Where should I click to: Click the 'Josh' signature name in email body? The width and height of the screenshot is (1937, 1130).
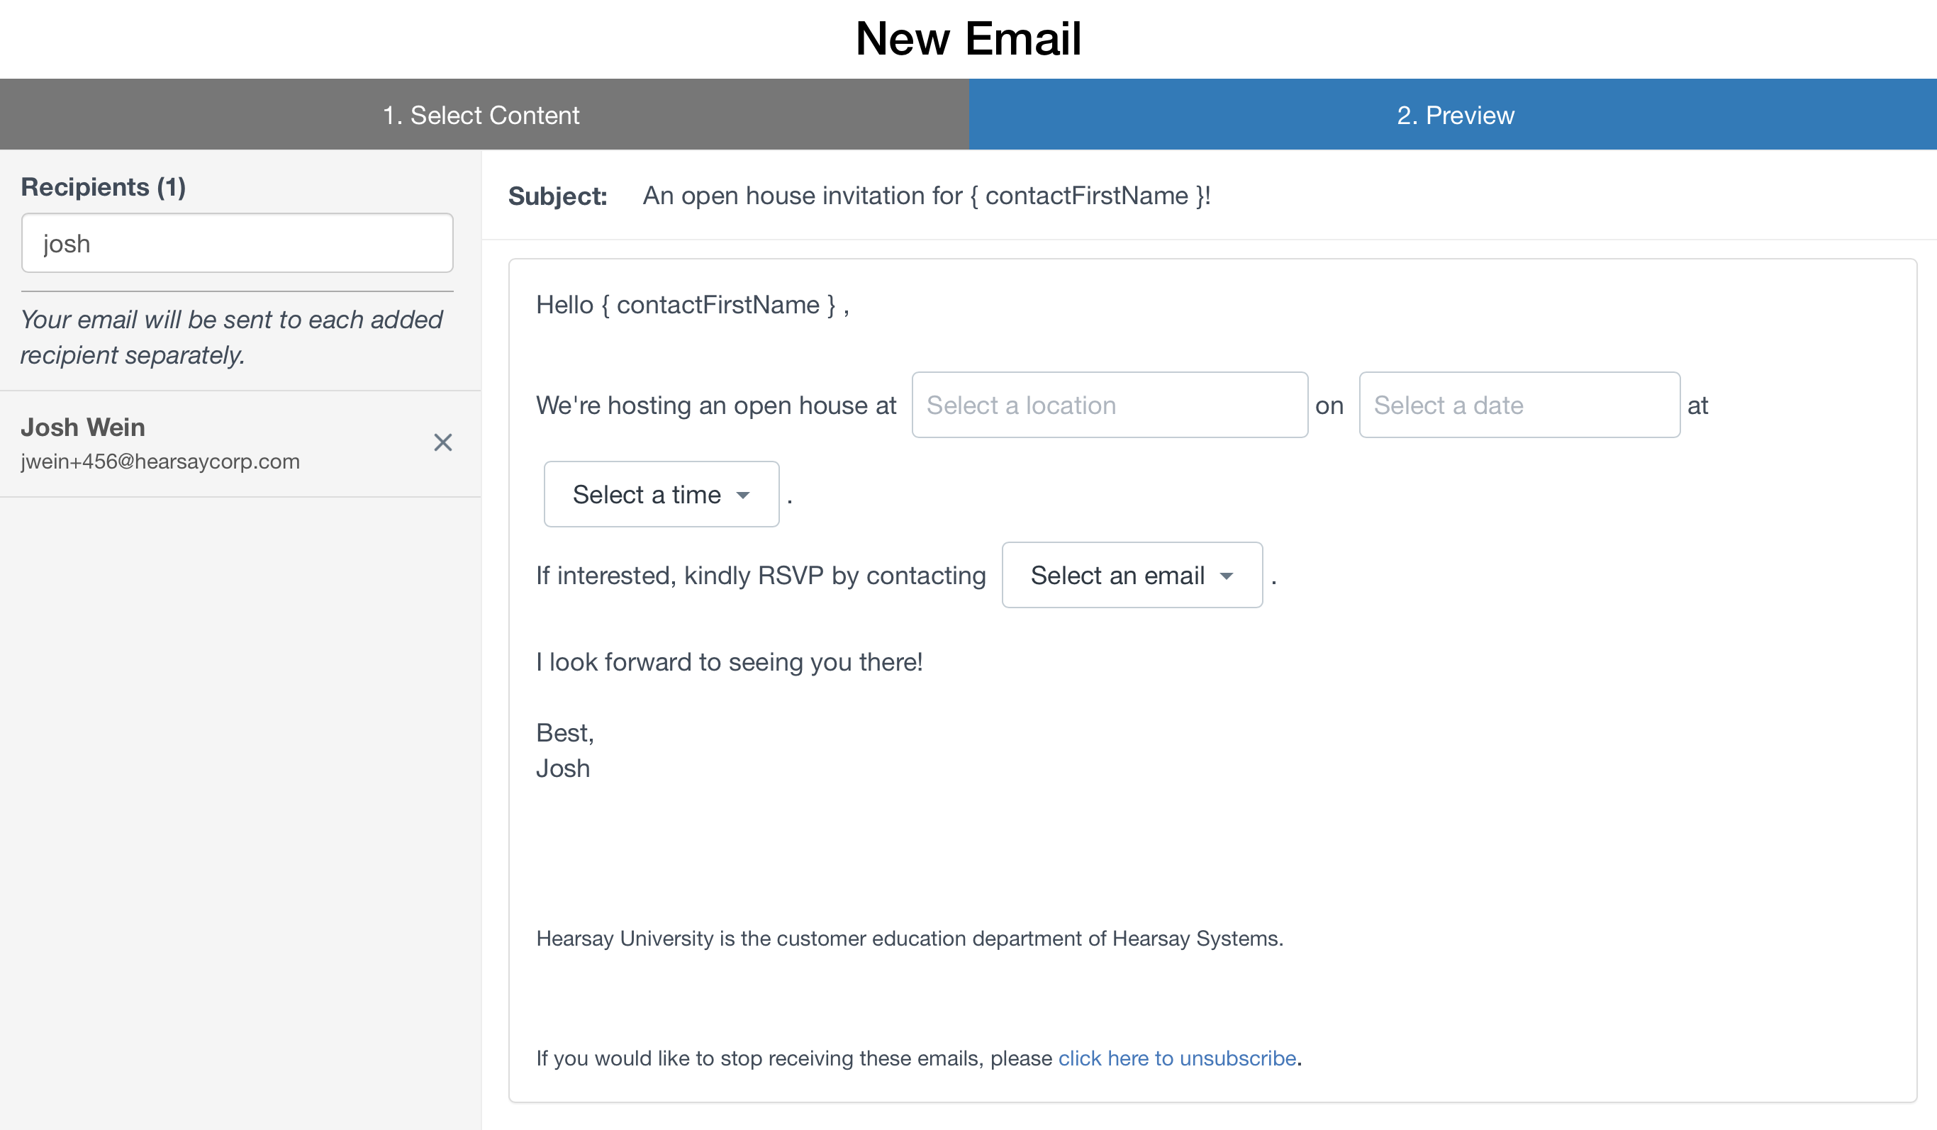[x=563, y=768]
